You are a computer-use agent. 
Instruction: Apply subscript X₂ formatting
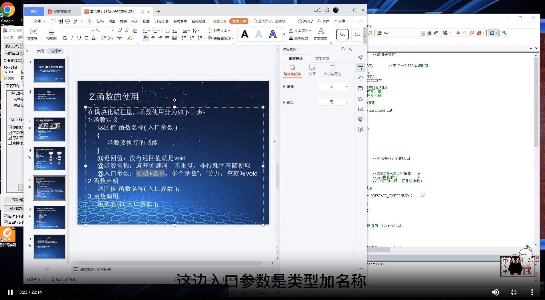point(110,38)
